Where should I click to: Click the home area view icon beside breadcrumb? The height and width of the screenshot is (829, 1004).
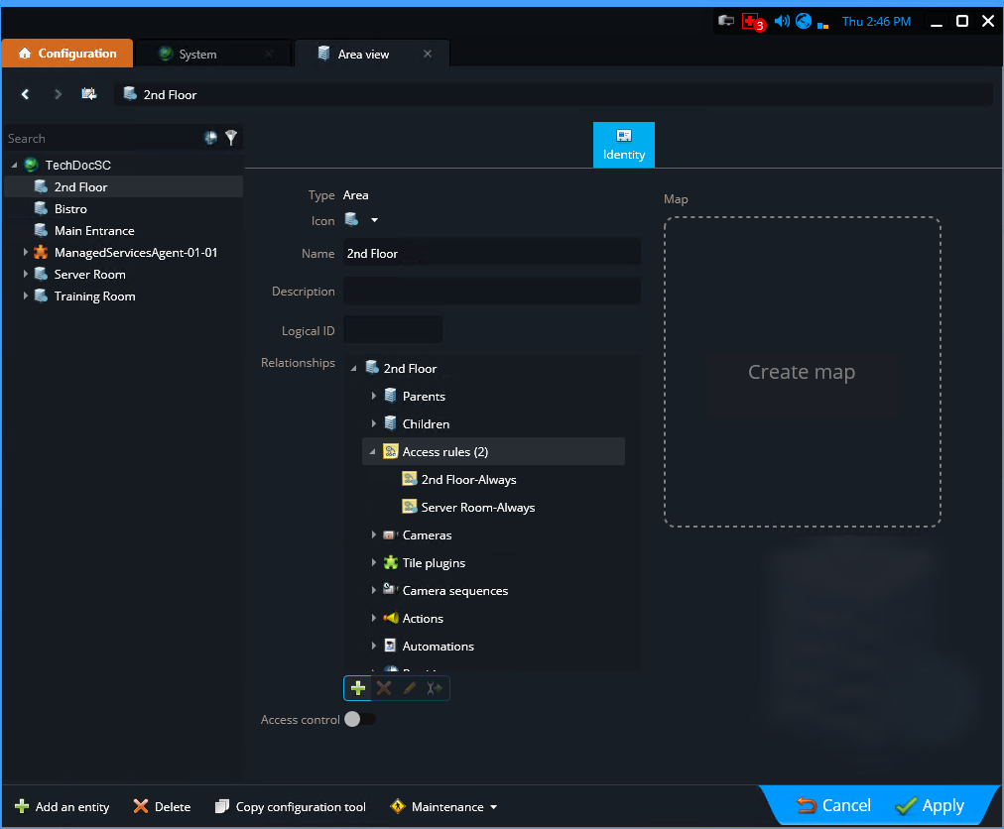point(89,94)
